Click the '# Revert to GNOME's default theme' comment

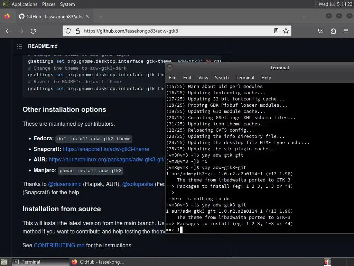click(74, 82)
